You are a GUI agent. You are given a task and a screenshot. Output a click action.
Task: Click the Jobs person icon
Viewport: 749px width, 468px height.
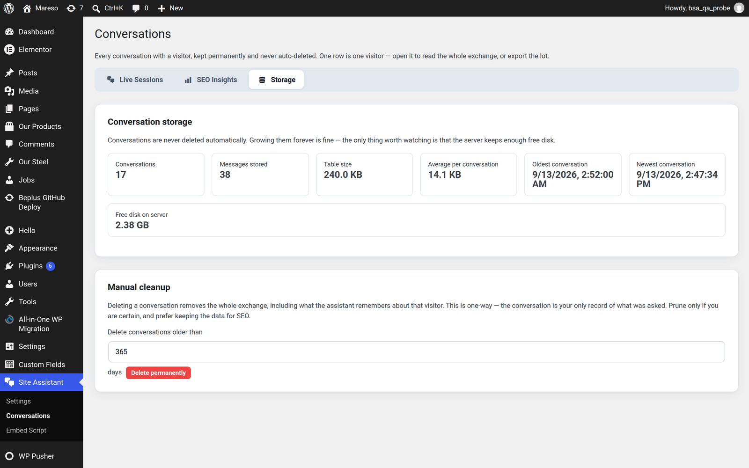click(9, 180)
